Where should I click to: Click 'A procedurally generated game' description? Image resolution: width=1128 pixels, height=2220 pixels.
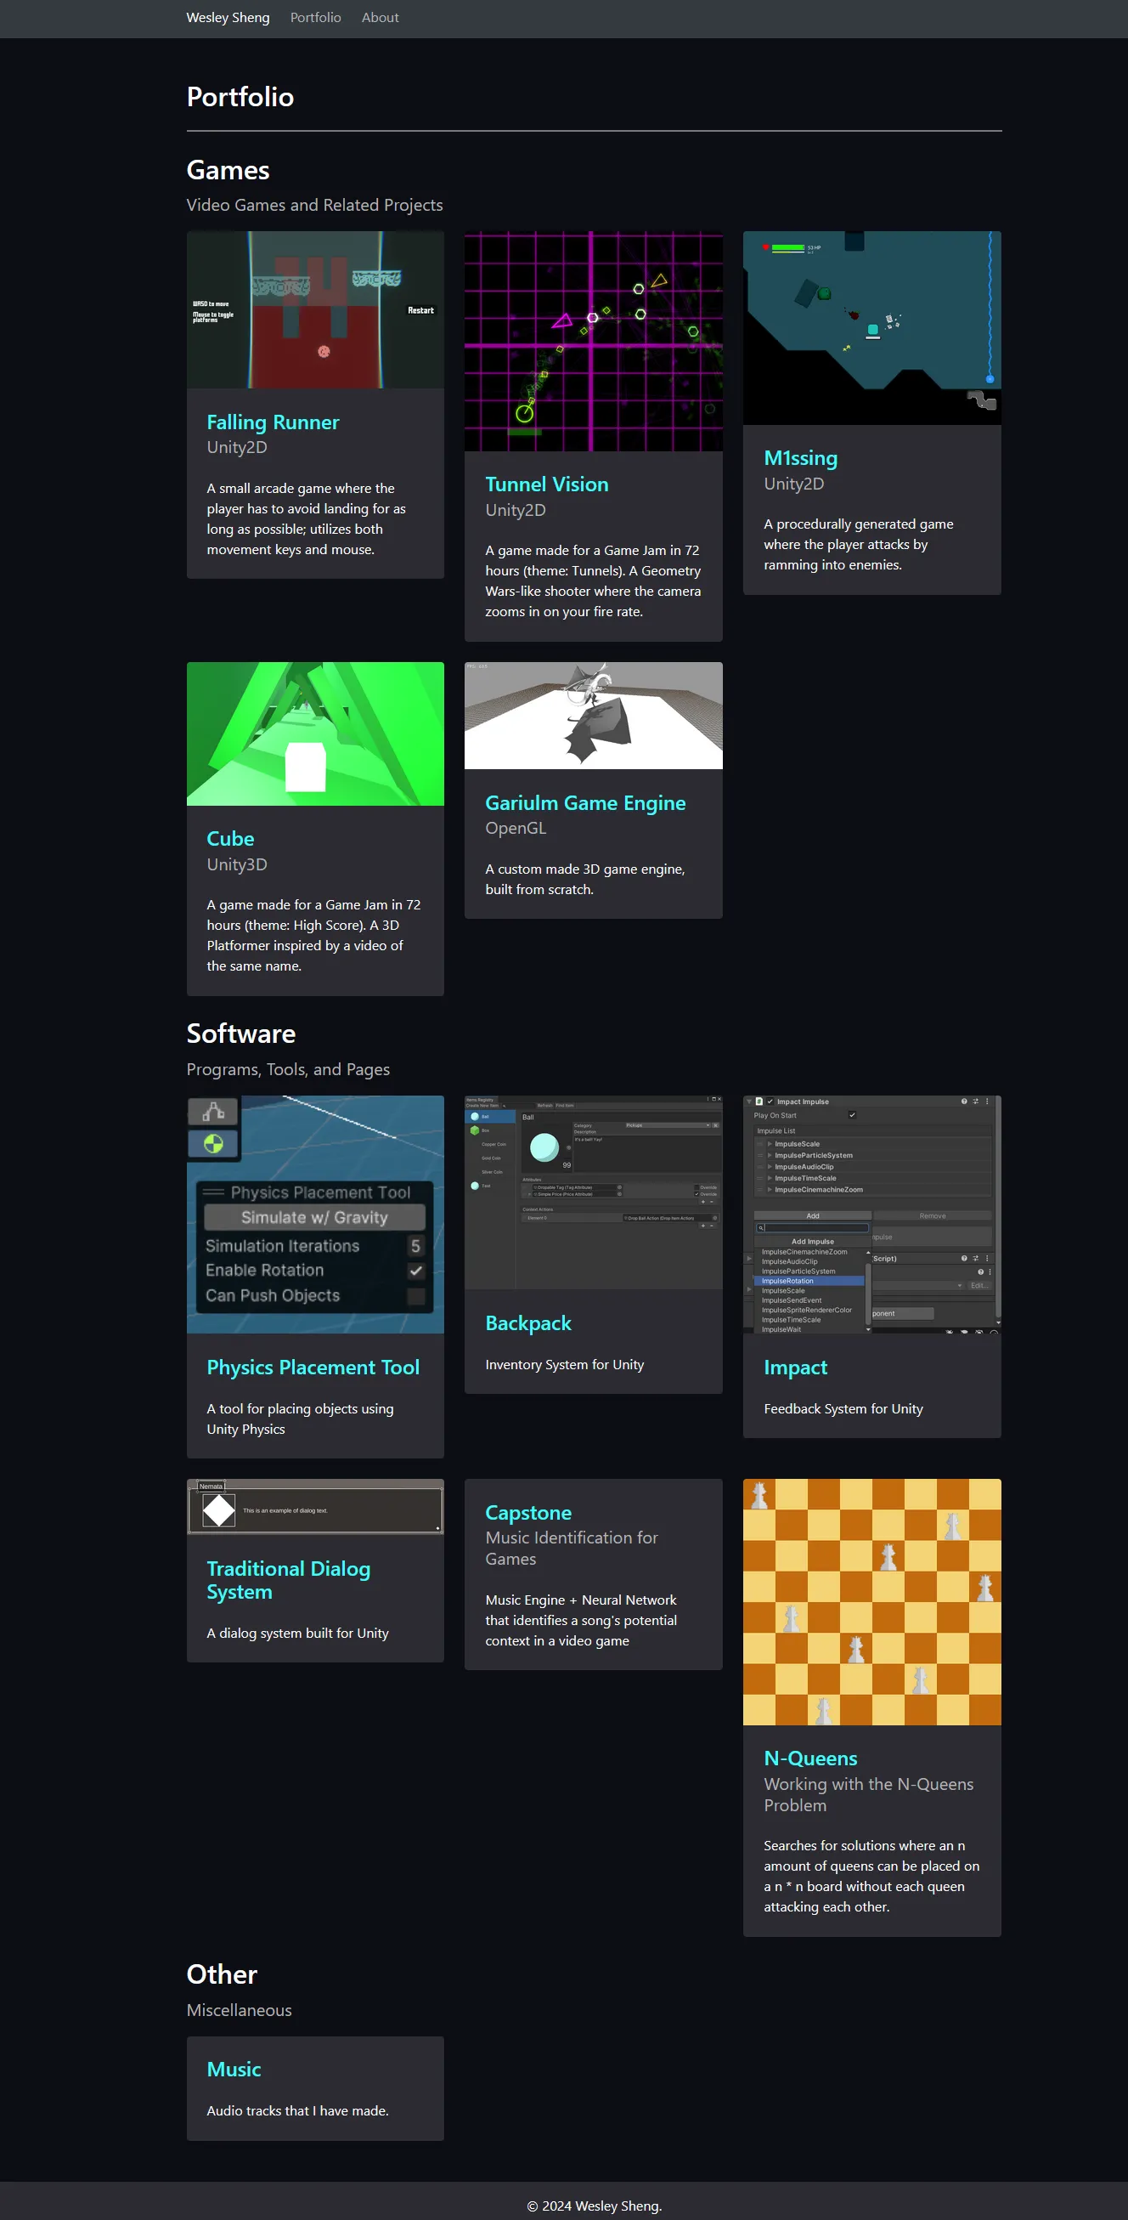(859, 545)
